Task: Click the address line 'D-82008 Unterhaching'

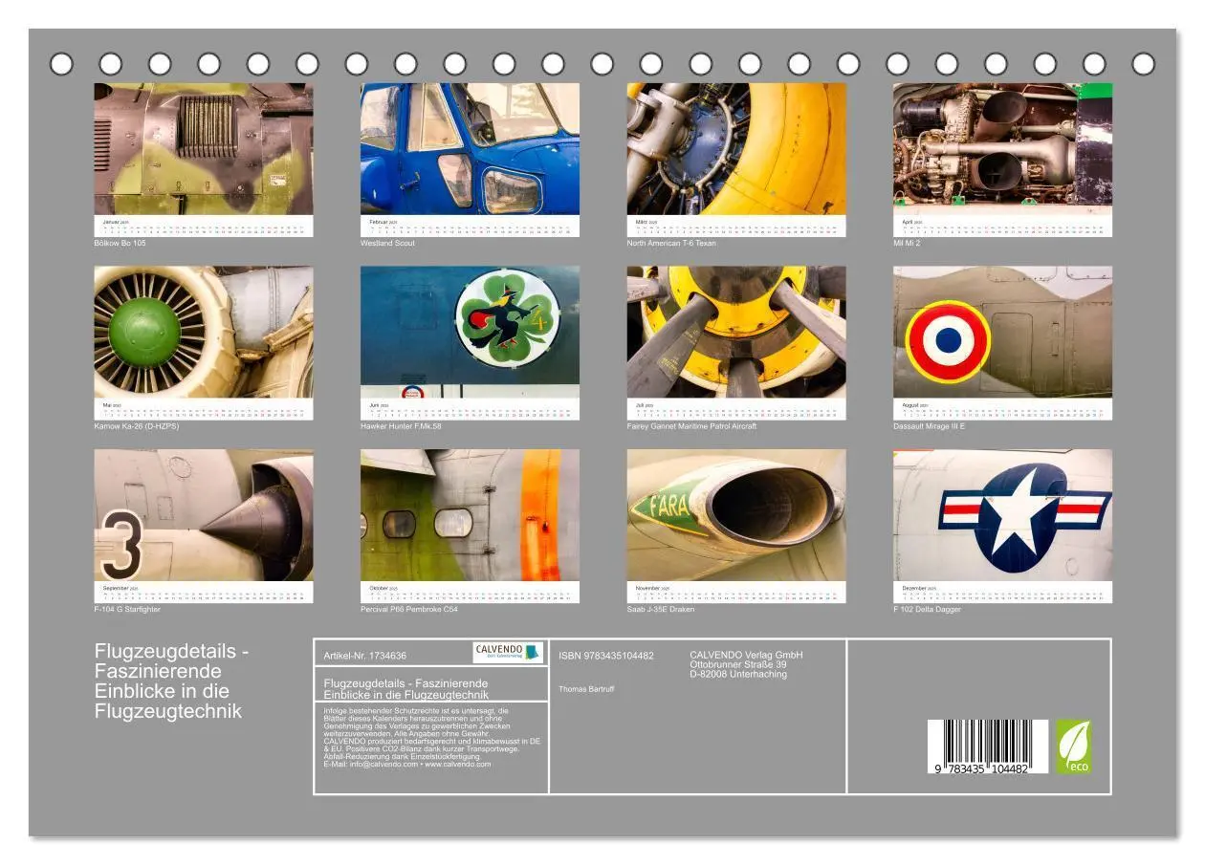Action: point(738,674)
